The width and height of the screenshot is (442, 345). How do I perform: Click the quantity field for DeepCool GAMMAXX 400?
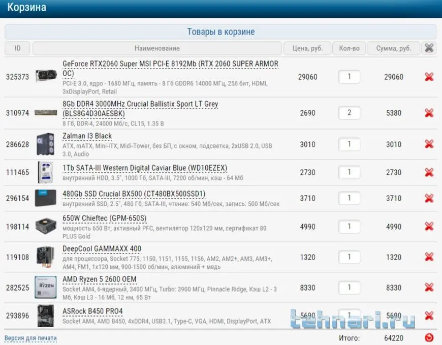tap(349, 257)
